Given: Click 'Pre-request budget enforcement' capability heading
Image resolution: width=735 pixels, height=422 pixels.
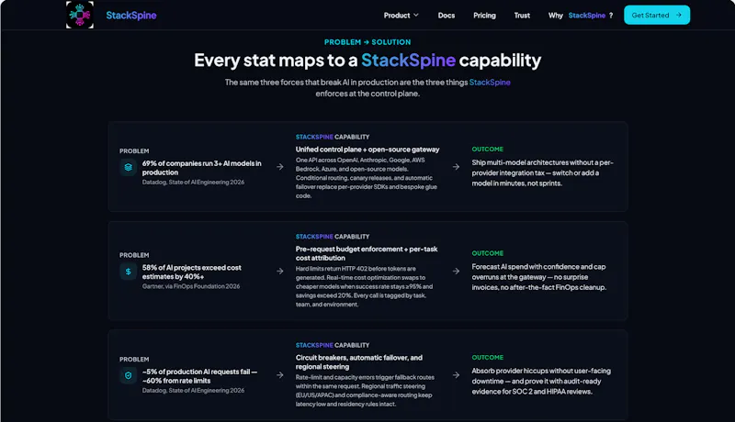Looking at the screenshot, I should click(366, 253).
